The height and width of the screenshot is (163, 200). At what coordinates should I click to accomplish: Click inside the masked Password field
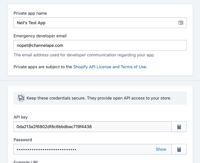pos(92,149)
